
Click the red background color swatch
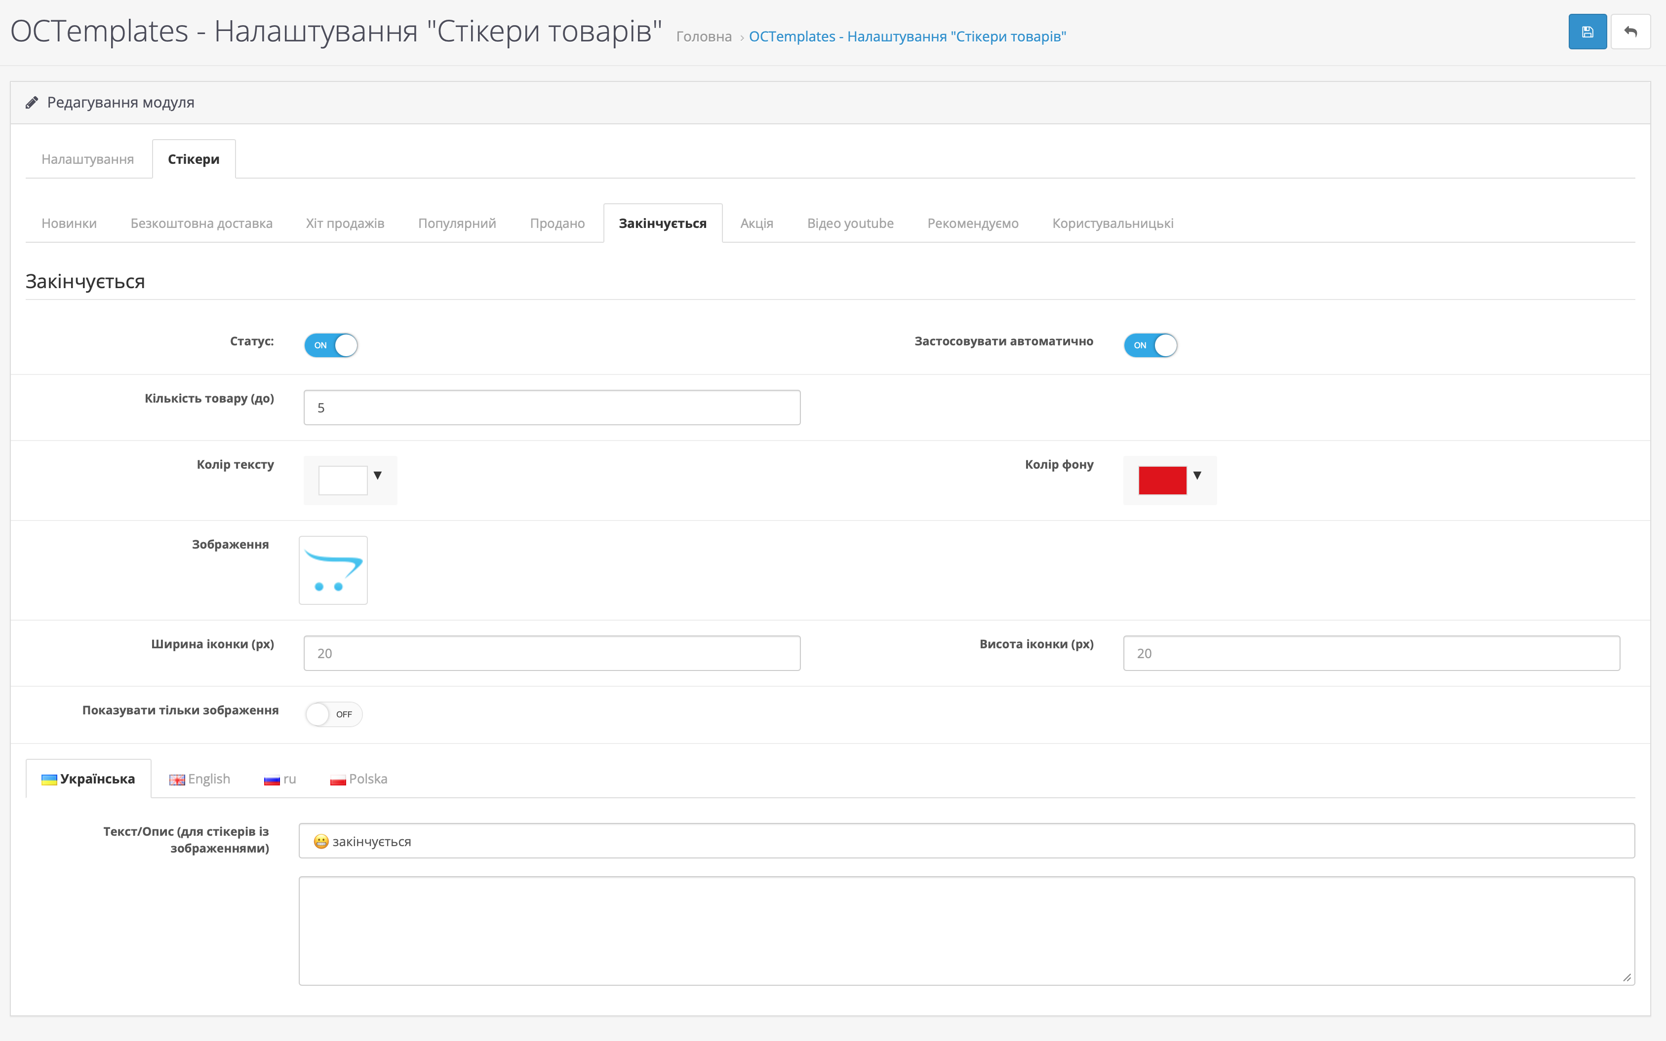[1162, 480]
